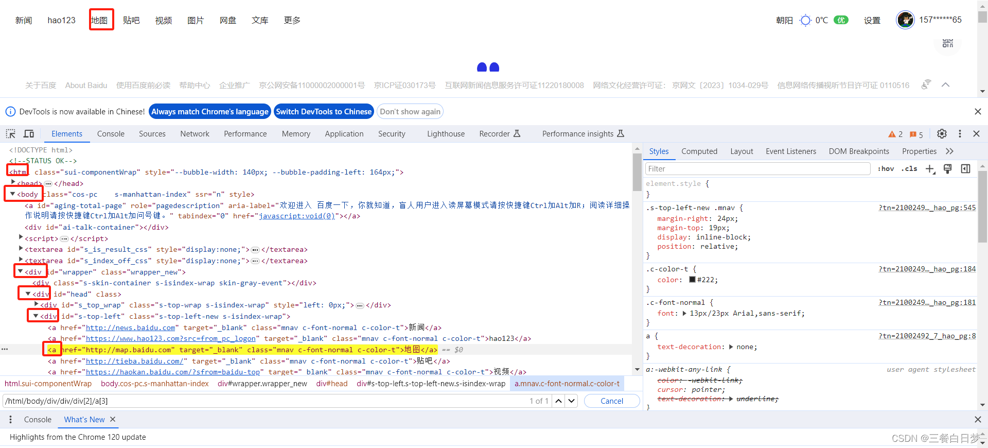The image size is (988, 448).
Task: Open the DevTools settings gear
Action: (942, 134)
